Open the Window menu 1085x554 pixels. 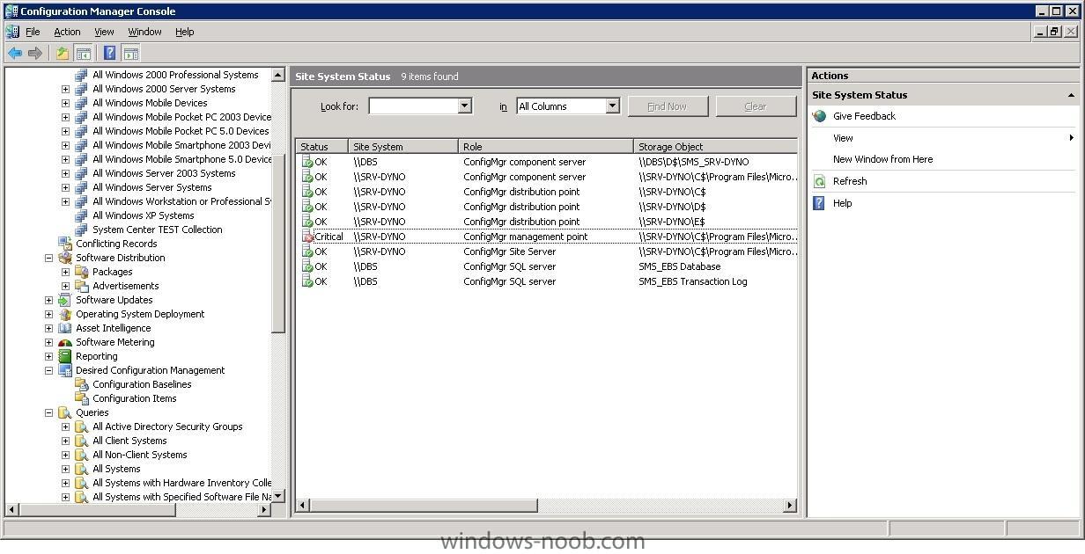pyautogui.click(x=144, y=32)
